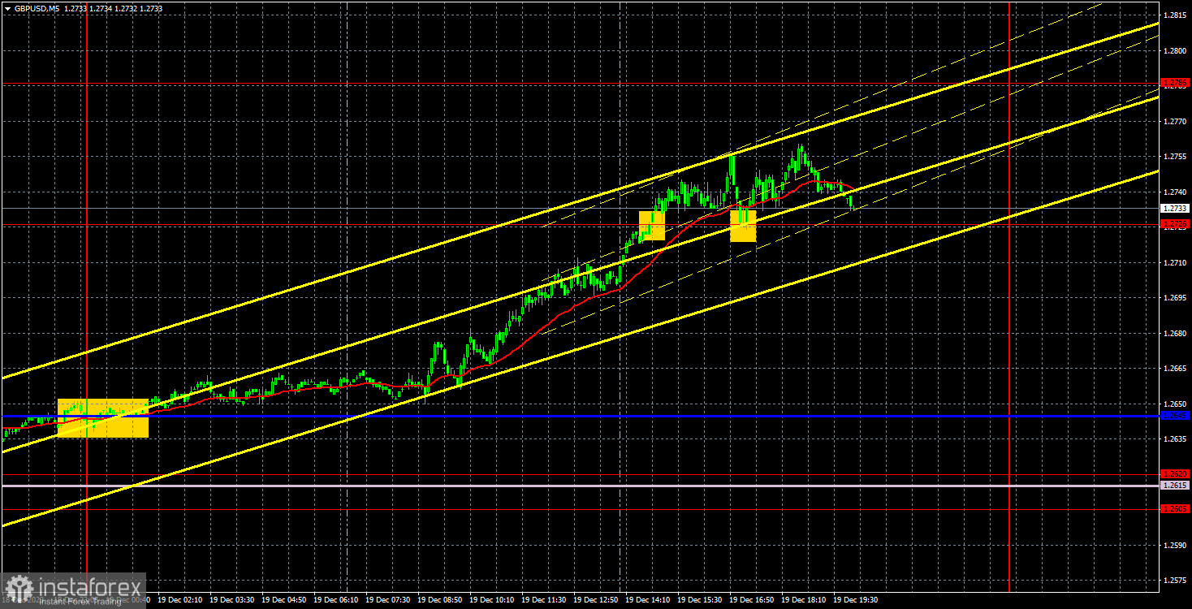Click the 1.2710 price scale label
This screenshot has height=609, width=1192.
click(1175, 262)
